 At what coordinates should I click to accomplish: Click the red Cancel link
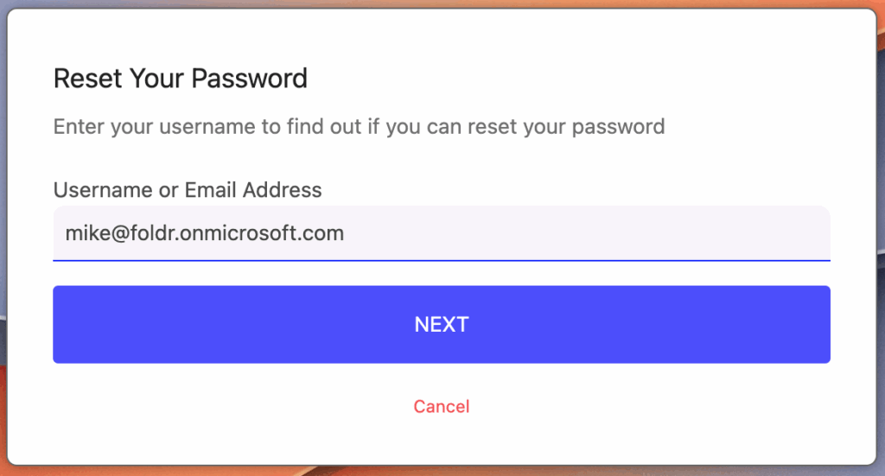442,406
